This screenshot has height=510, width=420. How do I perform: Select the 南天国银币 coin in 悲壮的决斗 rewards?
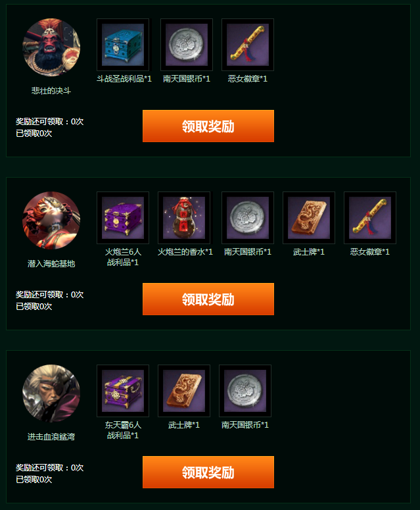[187, 45]
